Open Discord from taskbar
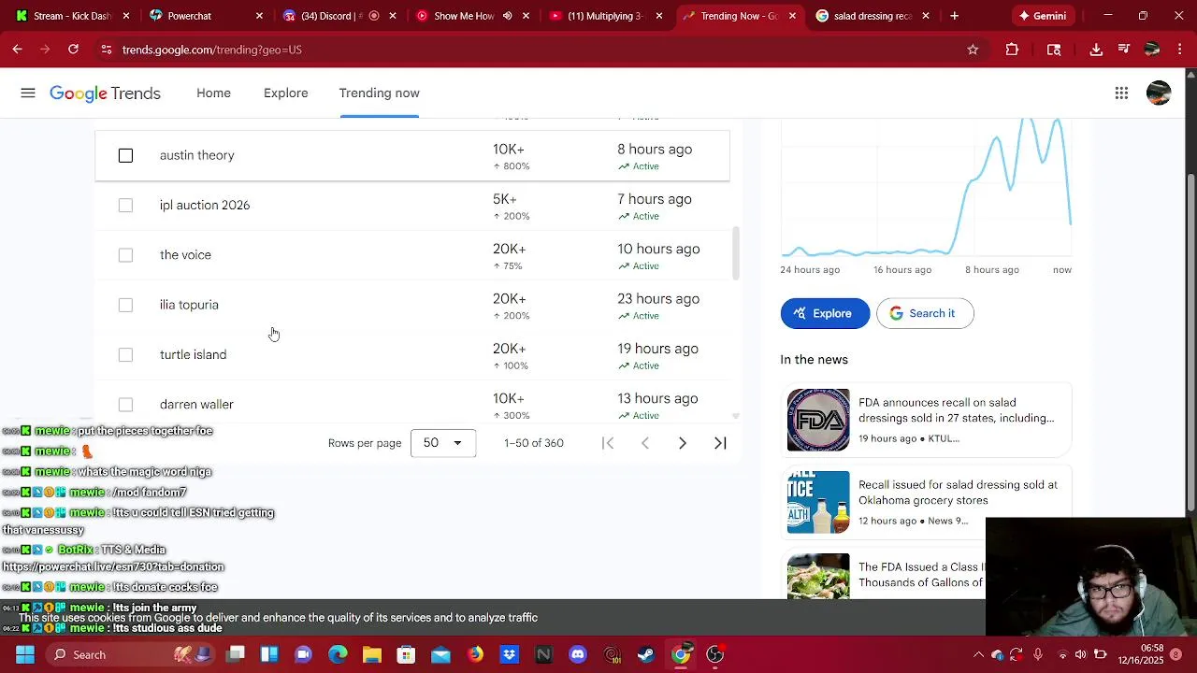1197x673 pixels. pos(578,654)
